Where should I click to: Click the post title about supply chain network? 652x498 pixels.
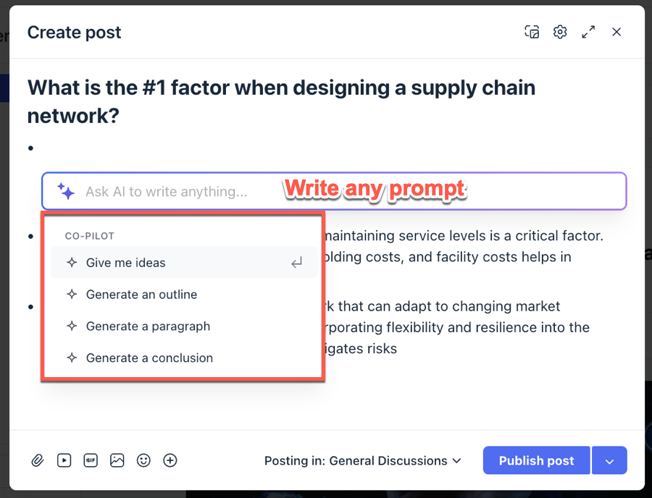click(x=281, y=101)
